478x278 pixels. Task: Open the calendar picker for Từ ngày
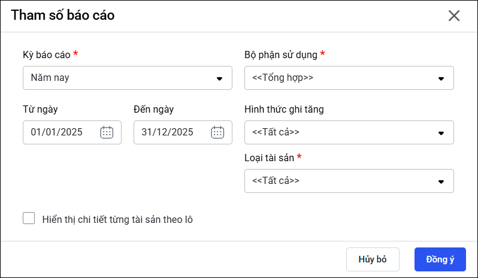[x=107, y=132]
